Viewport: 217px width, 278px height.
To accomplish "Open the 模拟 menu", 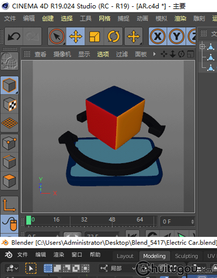I will [x=161, y=19].
